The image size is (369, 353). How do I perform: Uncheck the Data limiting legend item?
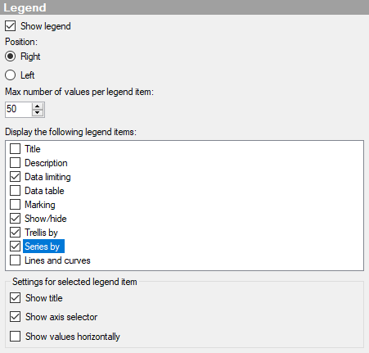pyautogui.click(x=15, y=177)
